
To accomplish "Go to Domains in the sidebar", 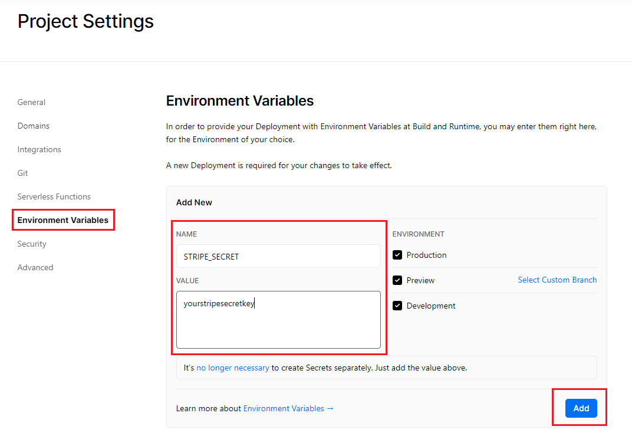I will 34,126.
